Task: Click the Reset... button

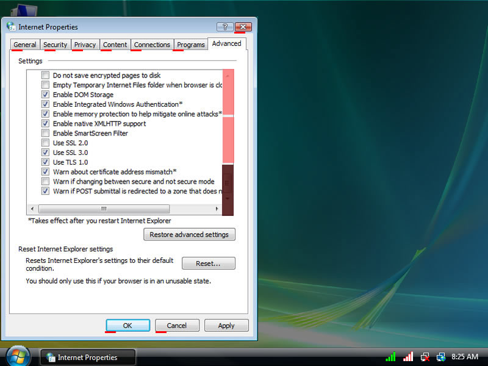Action: click(x=208, y=264)
